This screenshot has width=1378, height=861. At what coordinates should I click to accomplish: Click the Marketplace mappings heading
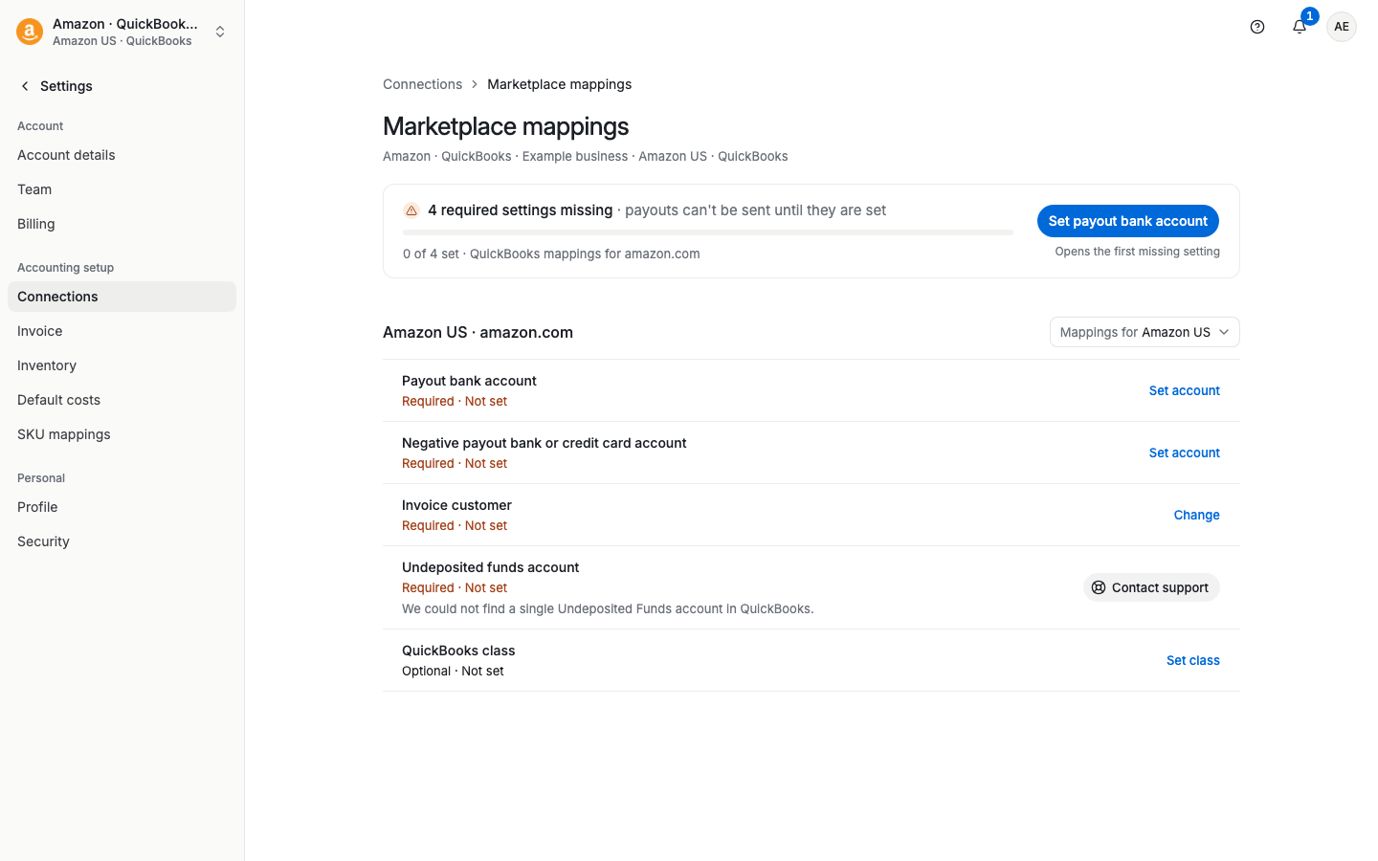coord(505,126)
